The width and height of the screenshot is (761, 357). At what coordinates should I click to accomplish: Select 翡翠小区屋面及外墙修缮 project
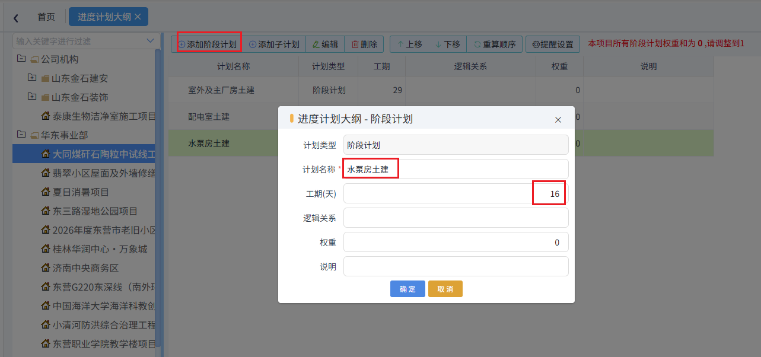pyautogui.click(x=104, y=173)
